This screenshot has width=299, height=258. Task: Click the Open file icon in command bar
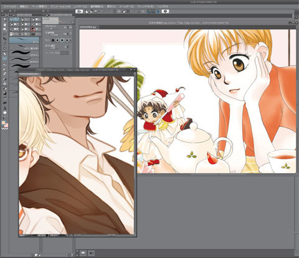point(91,11)
